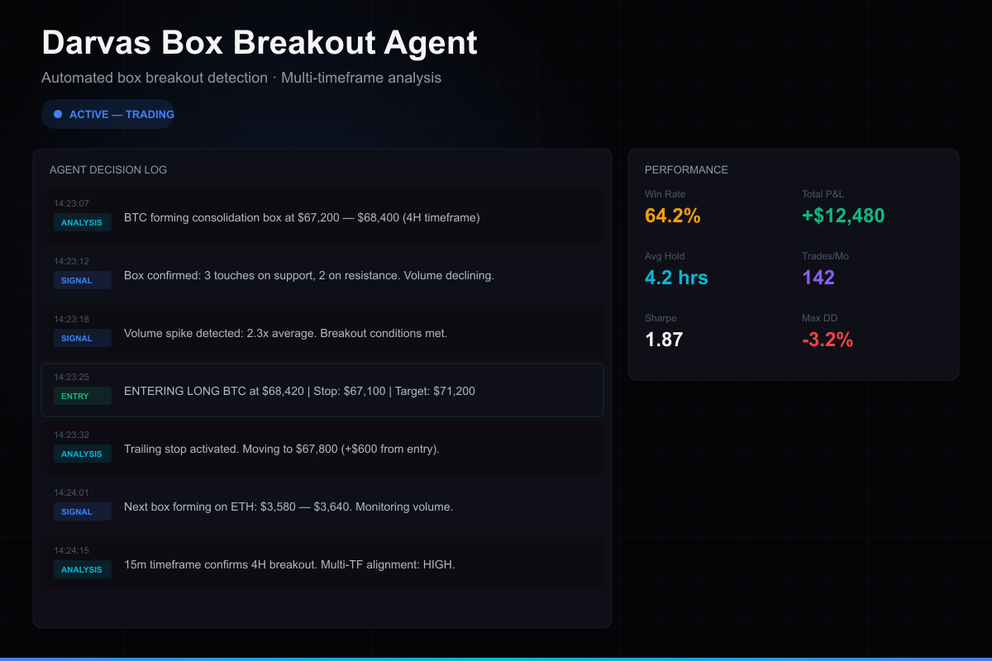The height and width of the screenshot is (661, 992).
Task: Click the ANALYSIS badge on the first log entry
Action: coord(82,222)
